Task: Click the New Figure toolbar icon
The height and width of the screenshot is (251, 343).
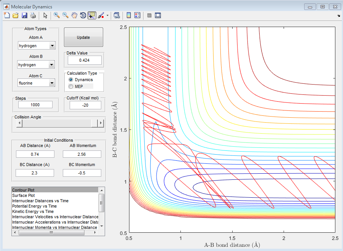Action: click(x=7, y=15)
